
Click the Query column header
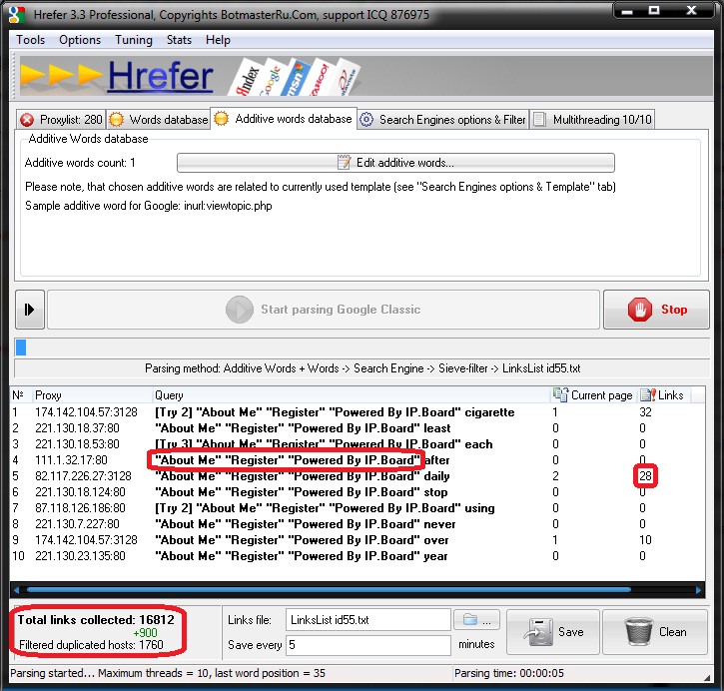click(351, 395)
